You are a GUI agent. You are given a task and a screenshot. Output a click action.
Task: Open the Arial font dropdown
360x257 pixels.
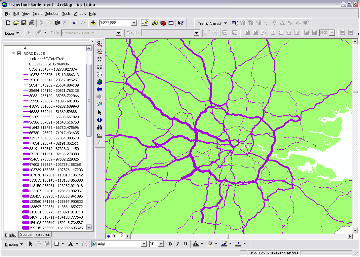coord(144,244)
